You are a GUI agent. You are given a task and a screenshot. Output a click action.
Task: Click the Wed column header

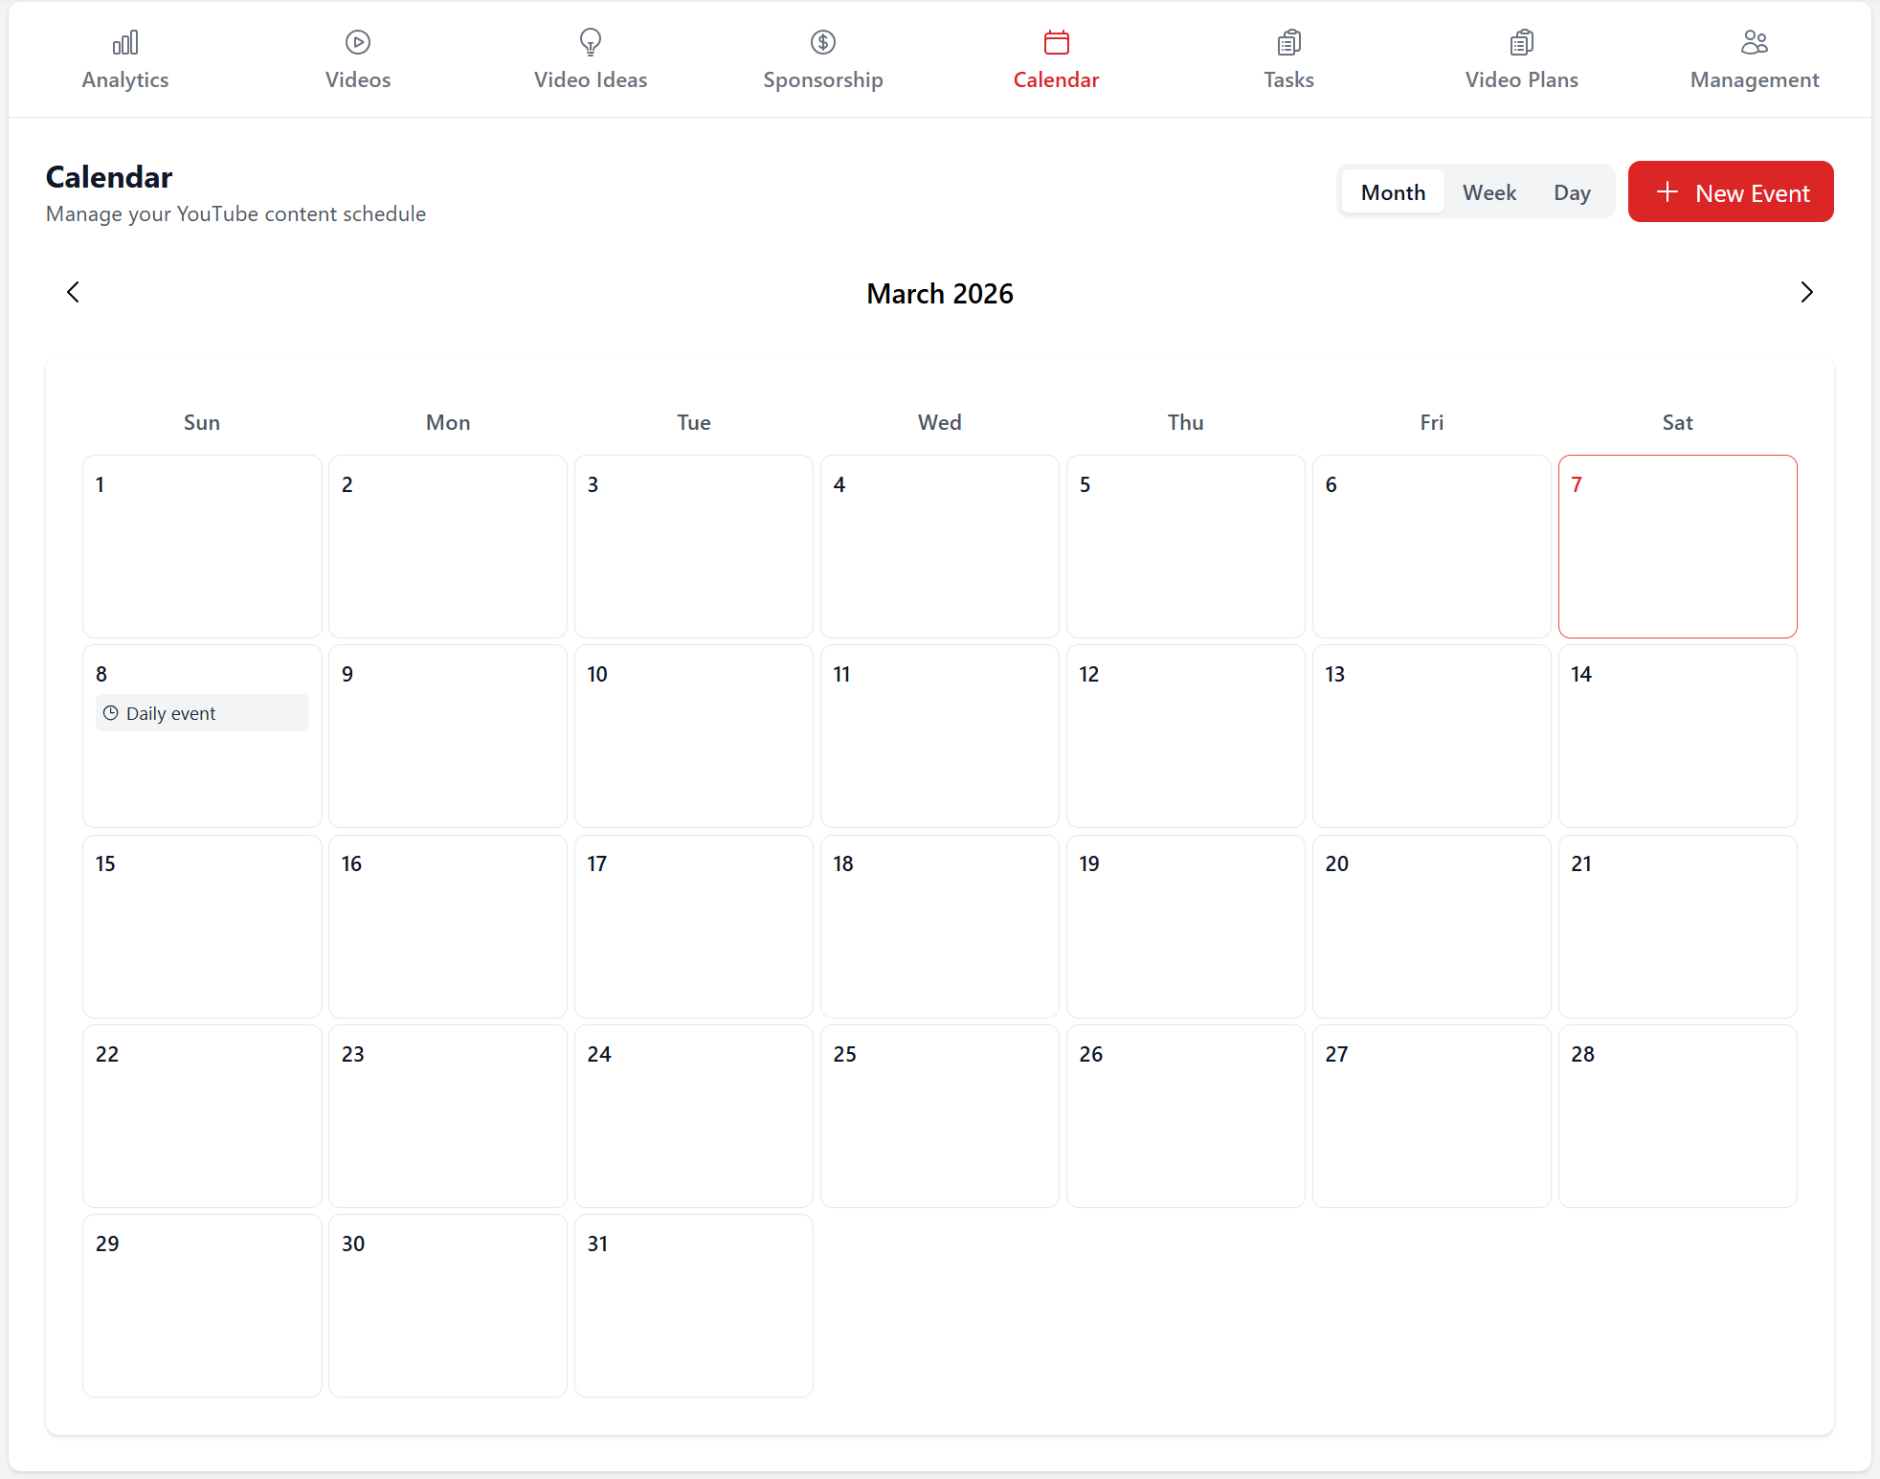point(940,422)
